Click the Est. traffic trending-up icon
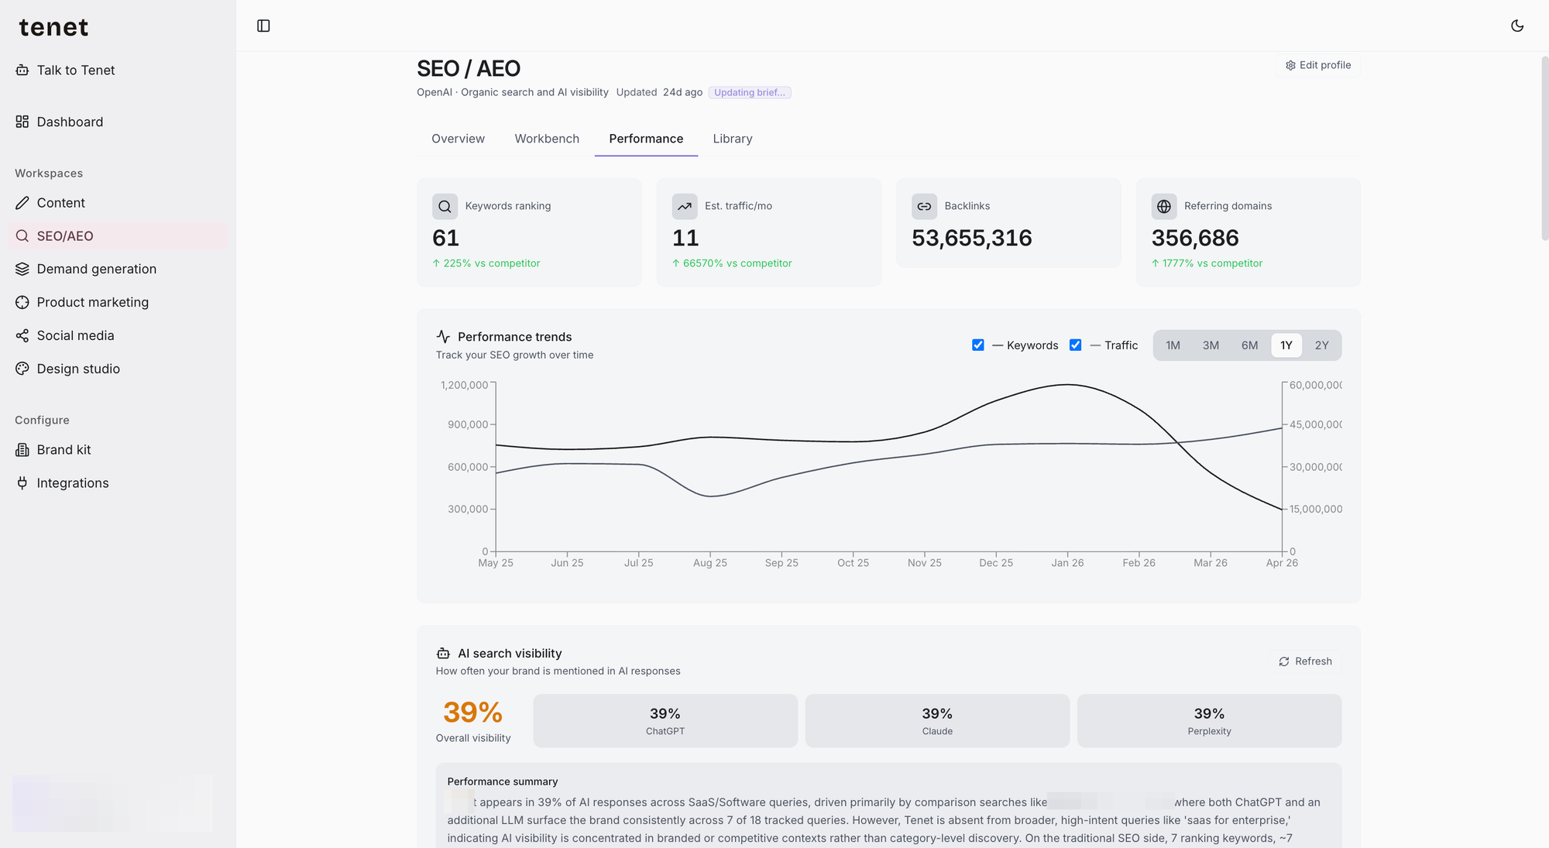The image size is (1549, 848). coord(685,206)
